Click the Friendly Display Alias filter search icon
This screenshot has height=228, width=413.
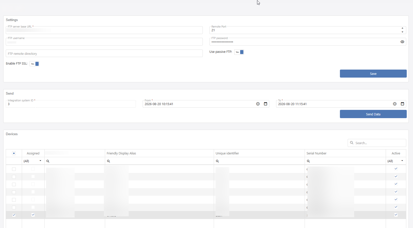coord(108,161)
